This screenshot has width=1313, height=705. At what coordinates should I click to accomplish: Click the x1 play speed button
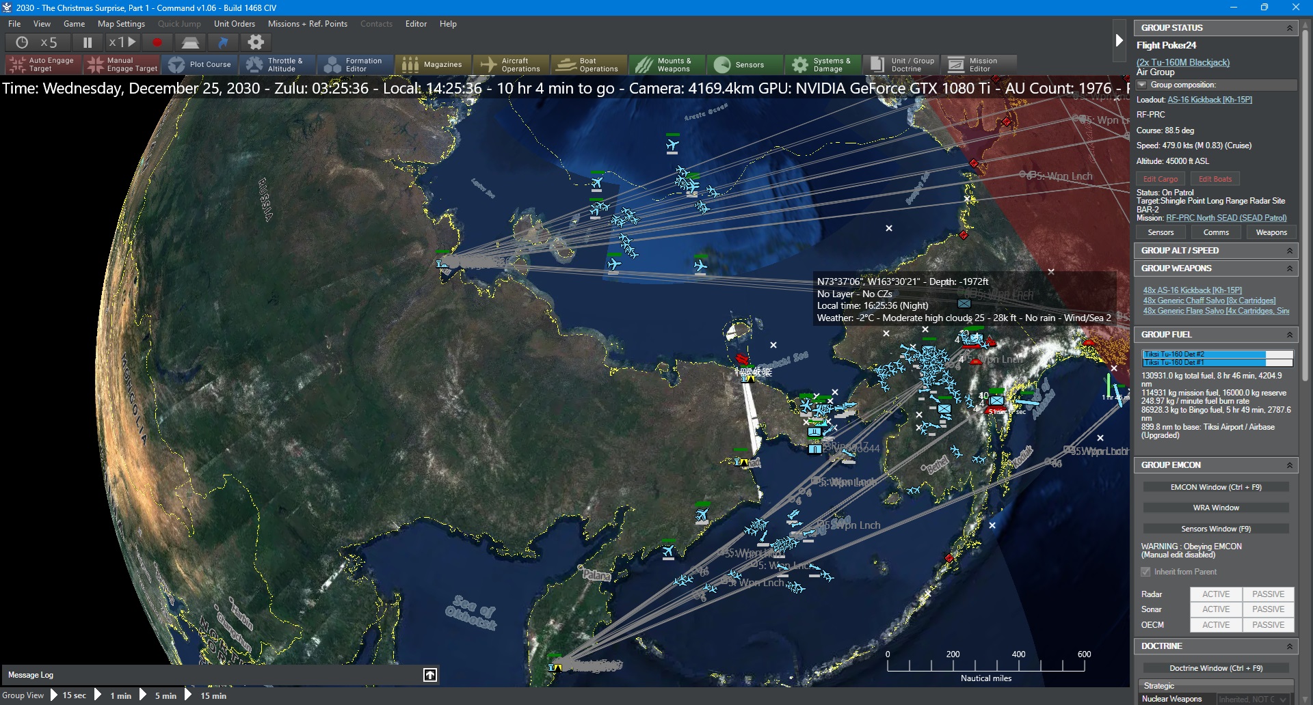pos(122,42)
